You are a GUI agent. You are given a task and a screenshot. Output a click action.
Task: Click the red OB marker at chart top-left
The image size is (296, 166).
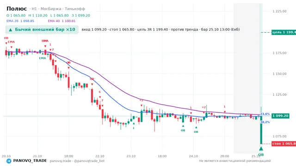coord(6,38)
